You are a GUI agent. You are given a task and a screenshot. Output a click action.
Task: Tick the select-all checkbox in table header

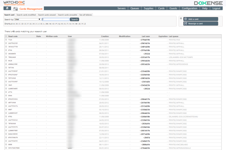(6, 37)
